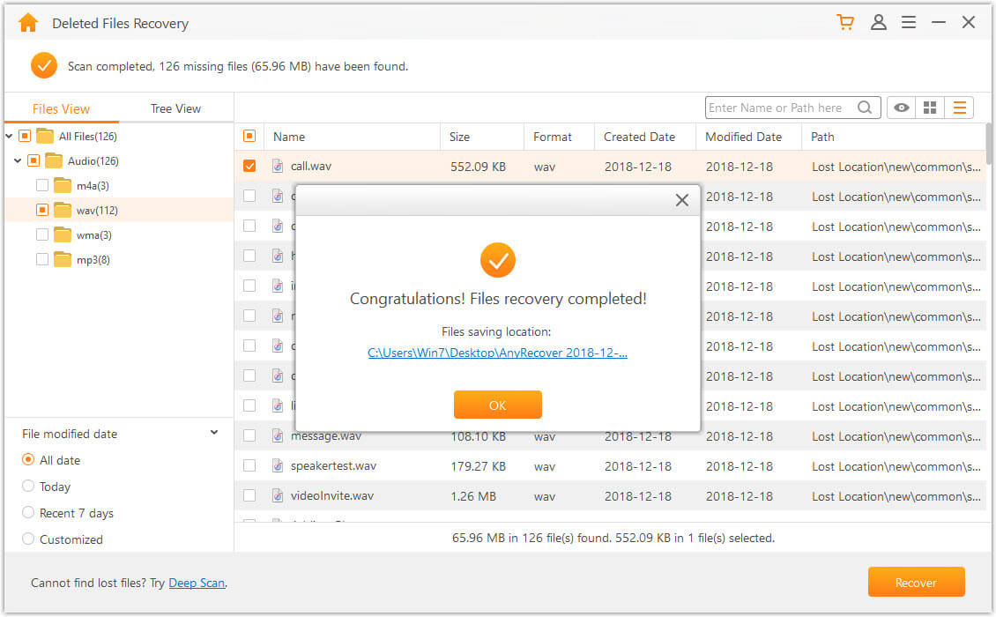Collapse the File modified date panel
This screenshot has width=996, height=617.
[x=213, y=432]
